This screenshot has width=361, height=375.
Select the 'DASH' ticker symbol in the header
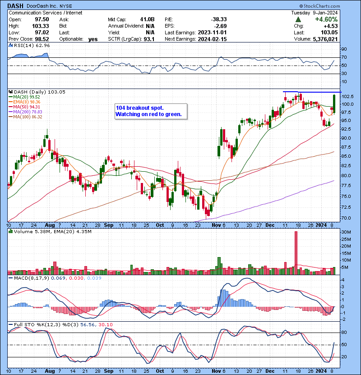coord(15,6)
